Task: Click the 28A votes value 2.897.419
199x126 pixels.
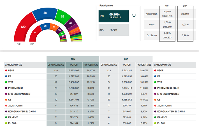Action: (x=127, y=88)
